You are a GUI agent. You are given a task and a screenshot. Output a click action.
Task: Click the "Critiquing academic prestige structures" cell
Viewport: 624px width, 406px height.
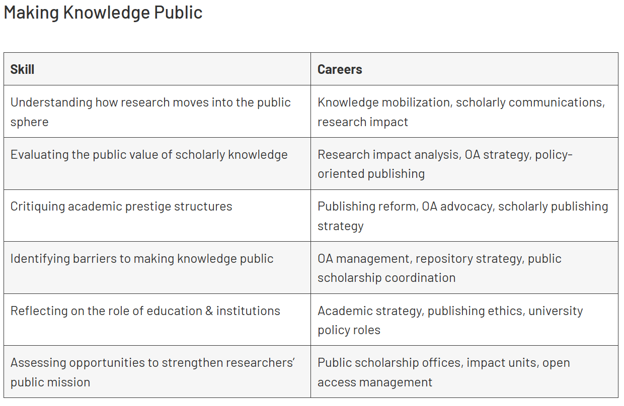(121, 207)
